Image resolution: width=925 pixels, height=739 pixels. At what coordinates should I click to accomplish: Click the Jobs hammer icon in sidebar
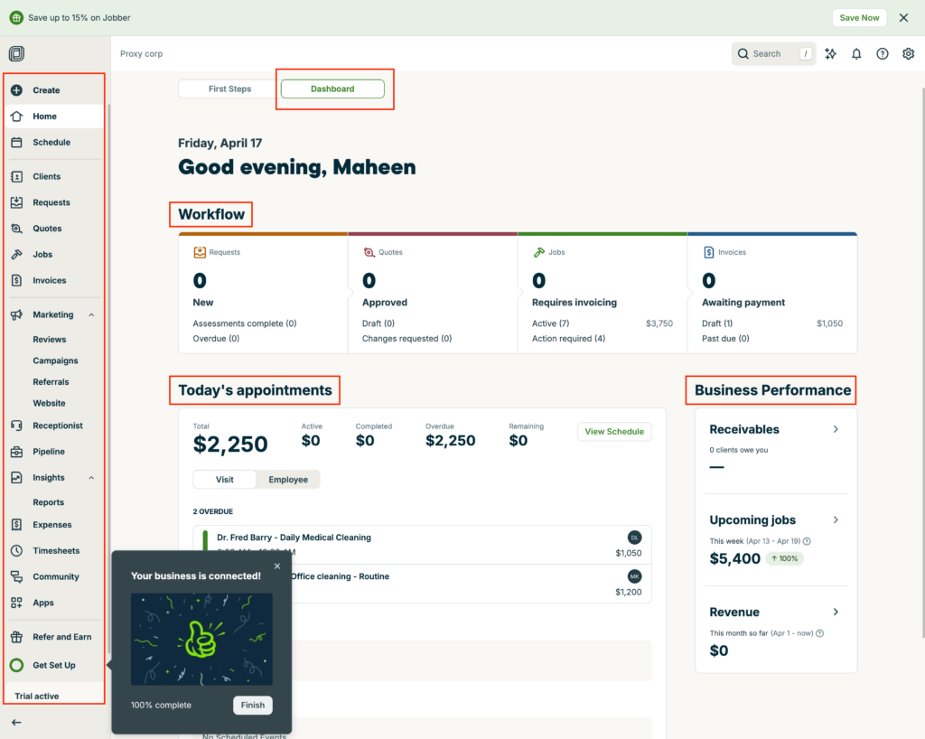(x=16, y=254)
